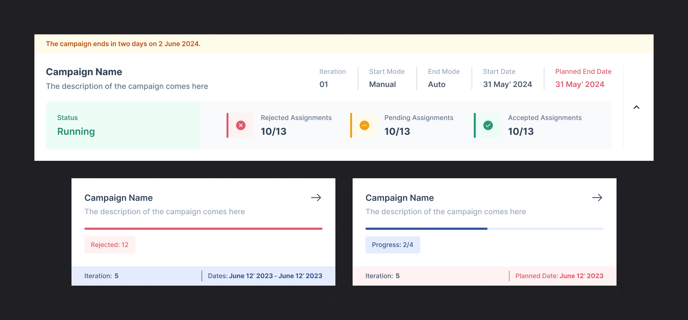The width and height of the screenshot is (688, 320).
Task: Click the orange pending assignments minus icon
Action: 364,125
